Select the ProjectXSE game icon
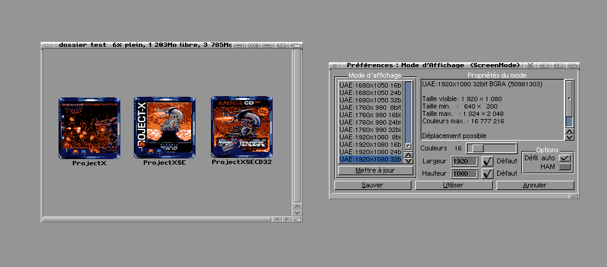The height and width of the screenshot is (267, 607). click(x=165, y=128)
